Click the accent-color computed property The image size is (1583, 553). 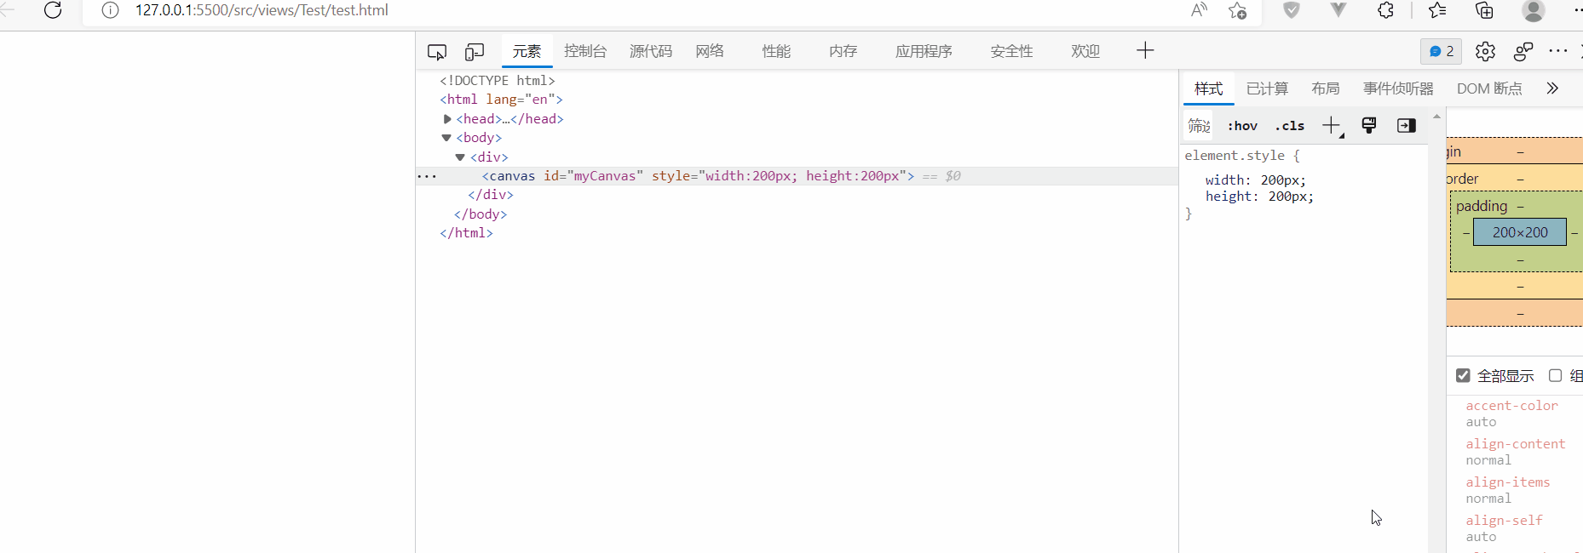[x=1511, y=406]
